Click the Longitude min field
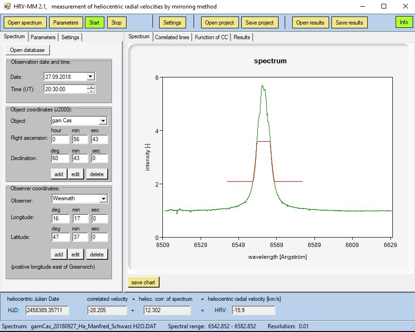 coord(80,219)
